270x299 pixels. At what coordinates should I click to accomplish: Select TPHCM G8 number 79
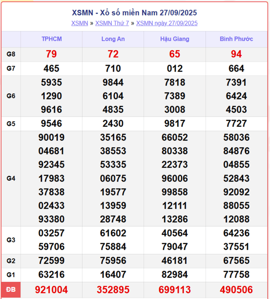pyautogui.click(x=51, y=54)
